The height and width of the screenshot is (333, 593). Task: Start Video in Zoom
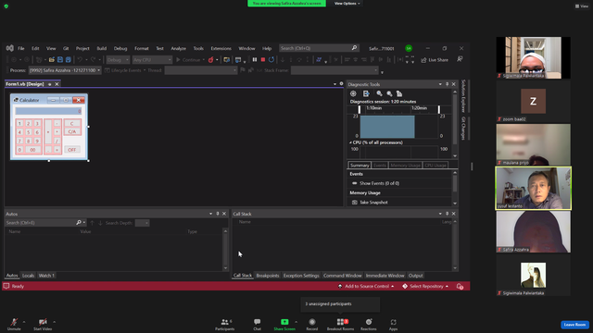click(x=43, y=324)
